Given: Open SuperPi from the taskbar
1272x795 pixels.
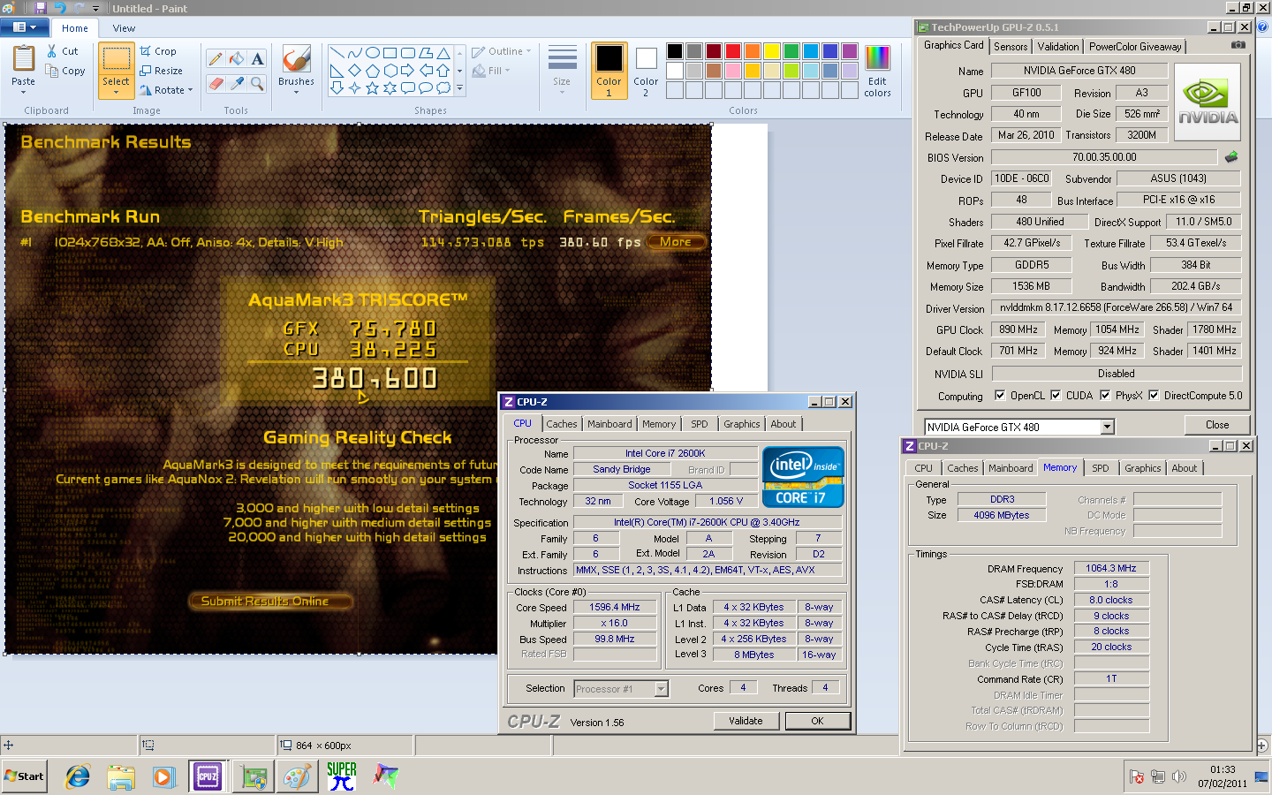Looking at the screenshot, I should pyautogui.click(x=342, y=776).
